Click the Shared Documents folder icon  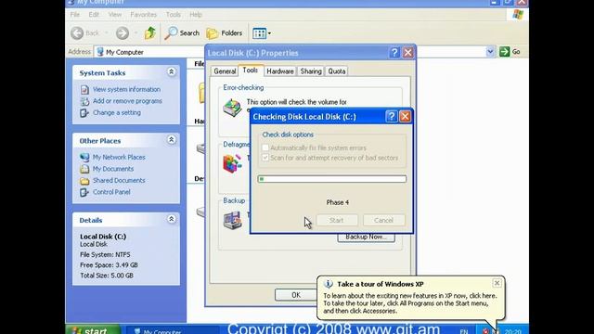84,181
